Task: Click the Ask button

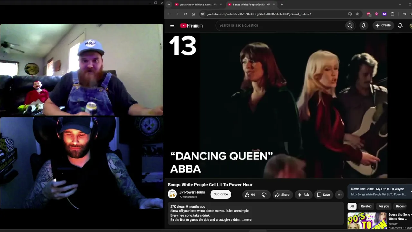Action: click(x=303, y=195)
